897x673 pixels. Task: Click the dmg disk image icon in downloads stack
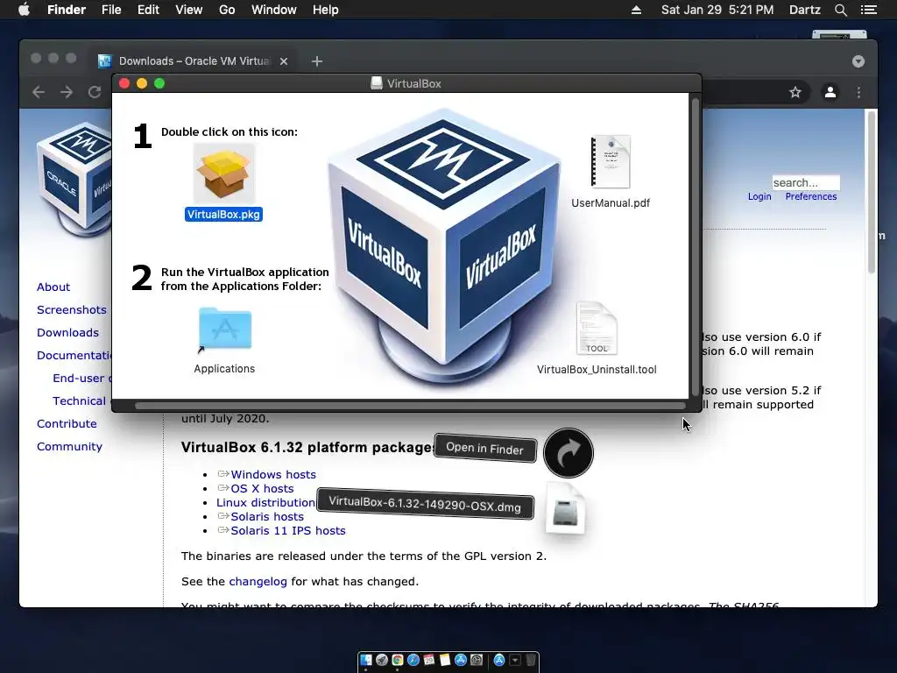tap(565, 509)
